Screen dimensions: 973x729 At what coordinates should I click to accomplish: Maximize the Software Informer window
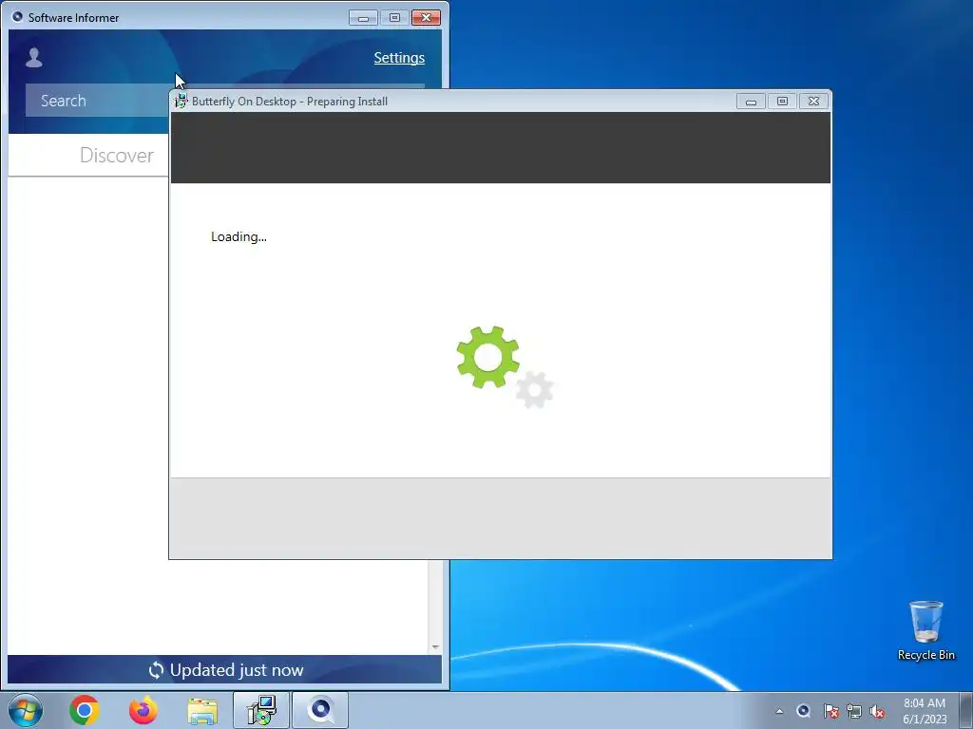coord(394,17)
